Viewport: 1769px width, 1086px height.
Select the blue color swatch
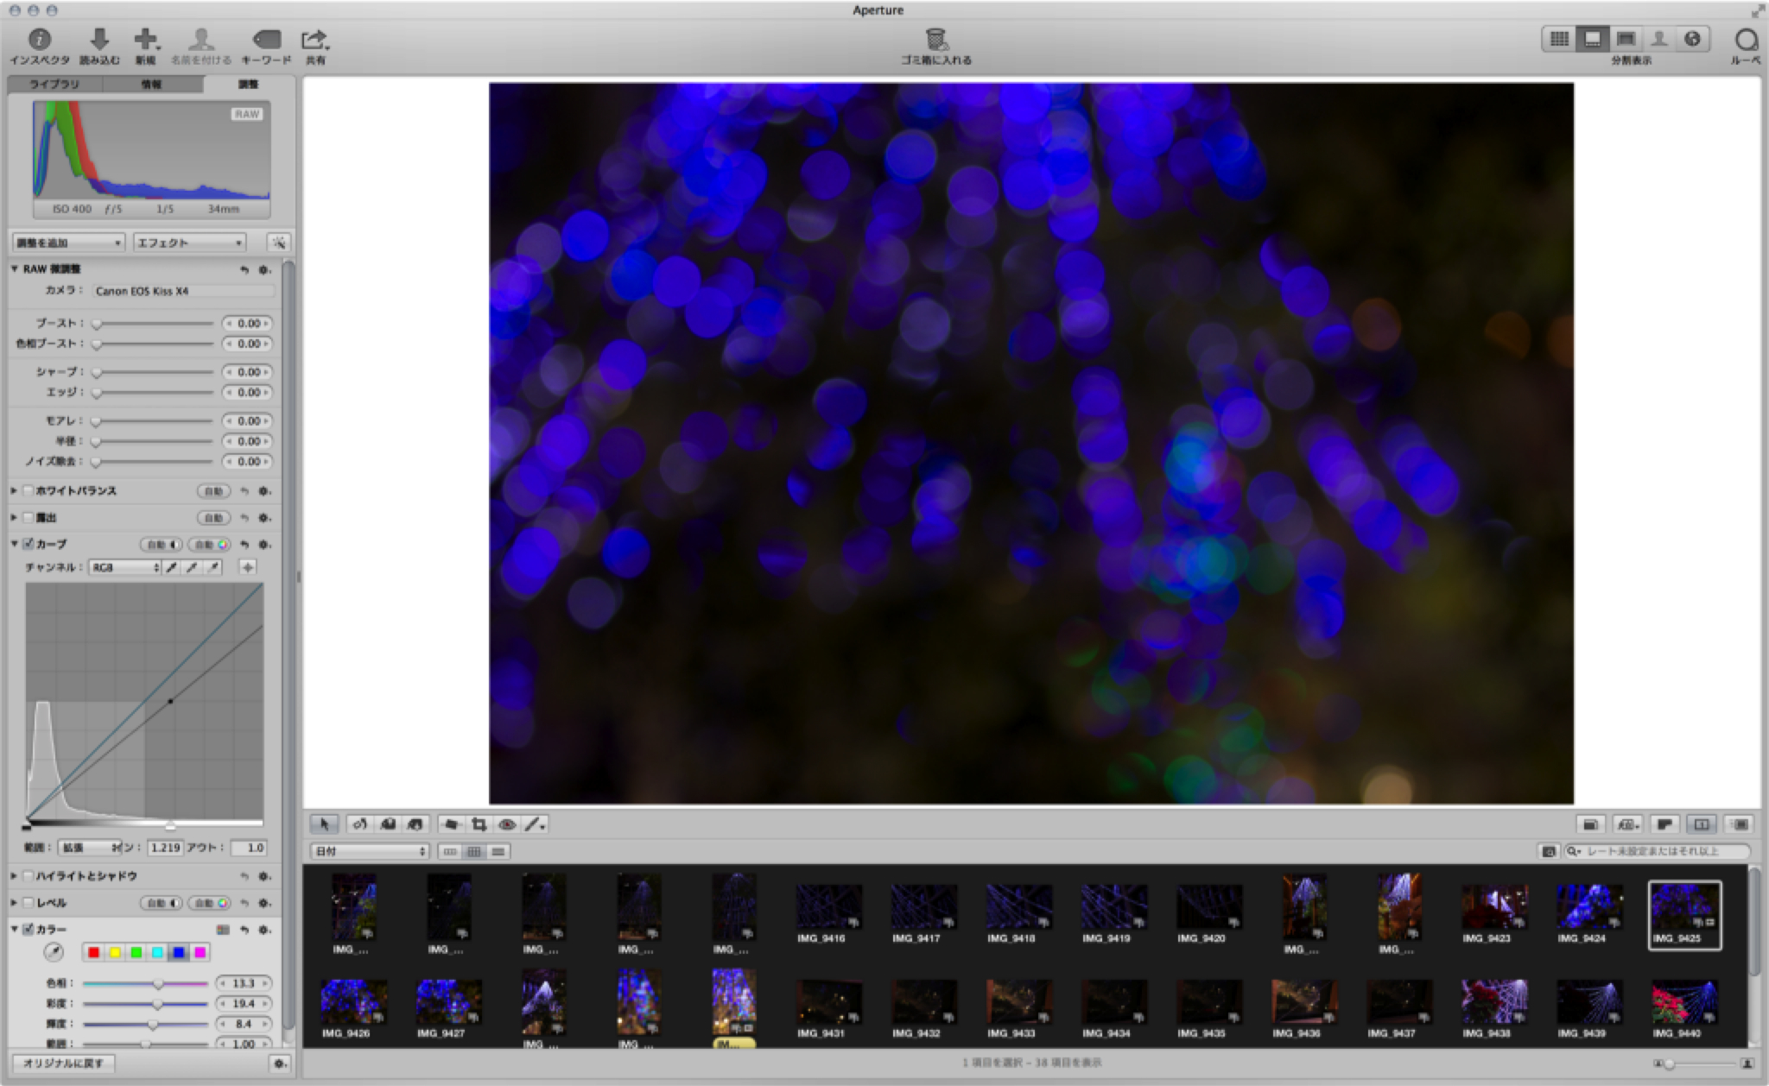tap(179, 952)
